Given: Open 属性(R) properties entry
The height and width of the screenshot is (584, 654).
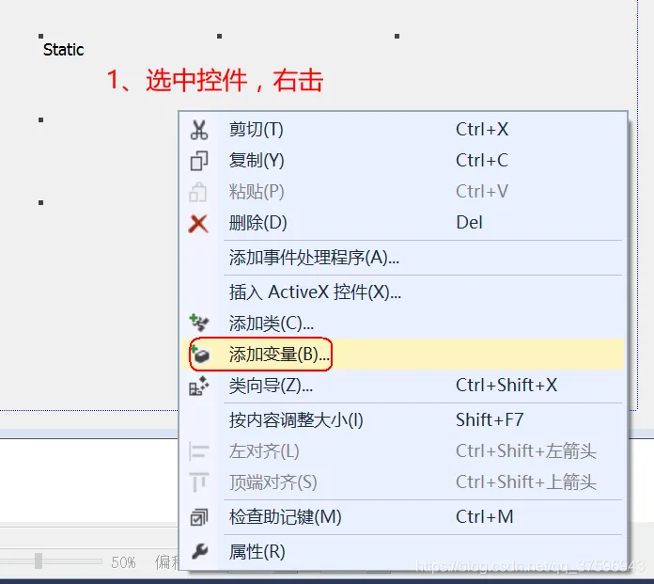Looking at the screenshot, I should pyautogui.click(x=402, y=552).
